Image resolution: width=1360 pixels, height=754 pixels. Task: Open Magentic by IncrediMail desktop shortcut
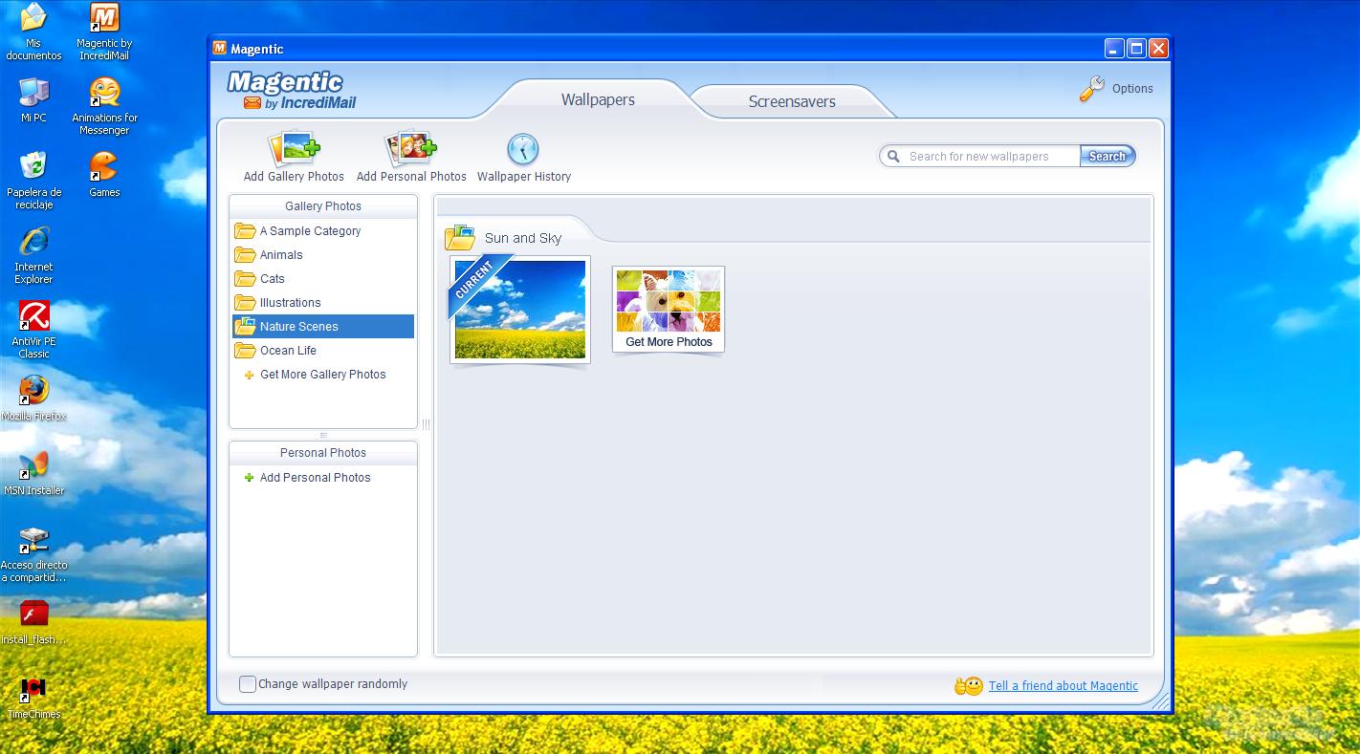(x=104, y=32)
